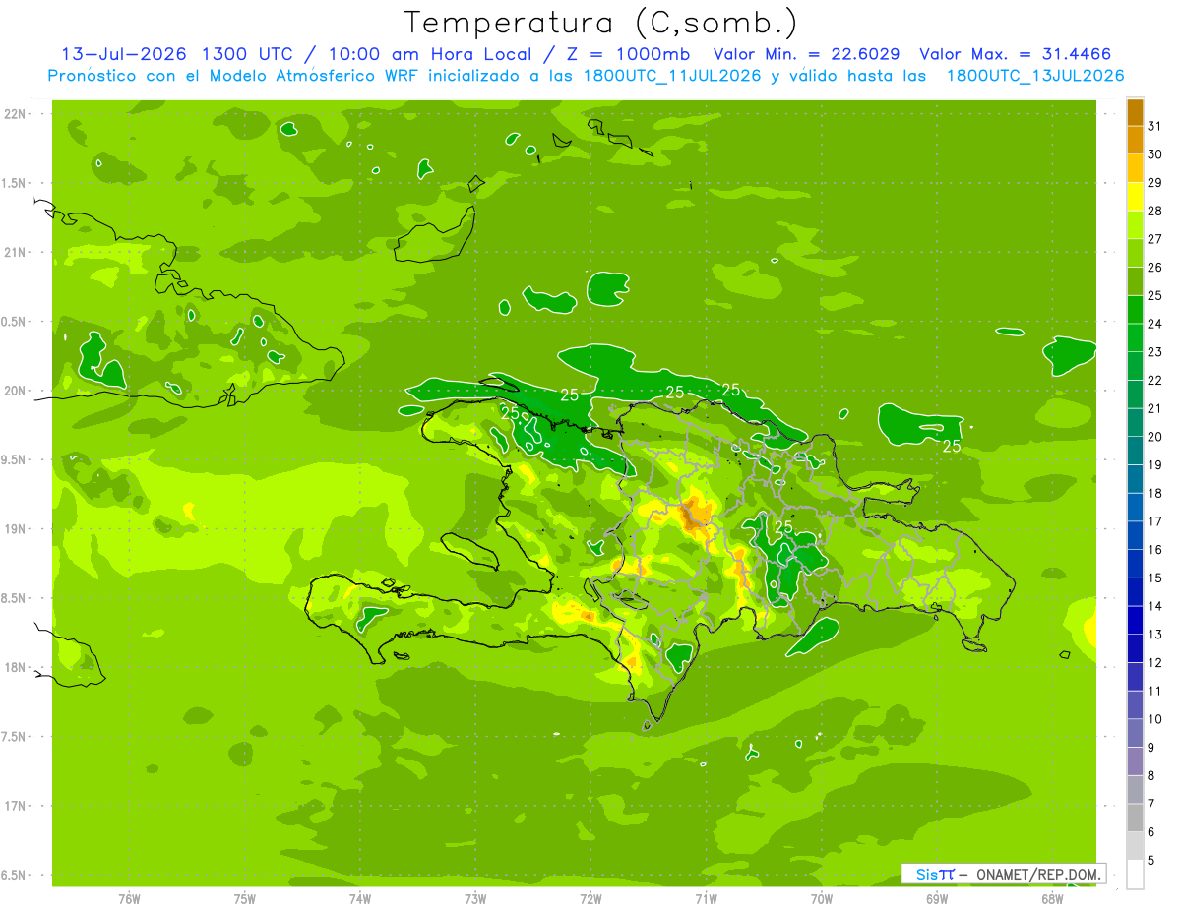Click the "23" color scale label
1181x912 pixels.
click(x=1155, y=352)
